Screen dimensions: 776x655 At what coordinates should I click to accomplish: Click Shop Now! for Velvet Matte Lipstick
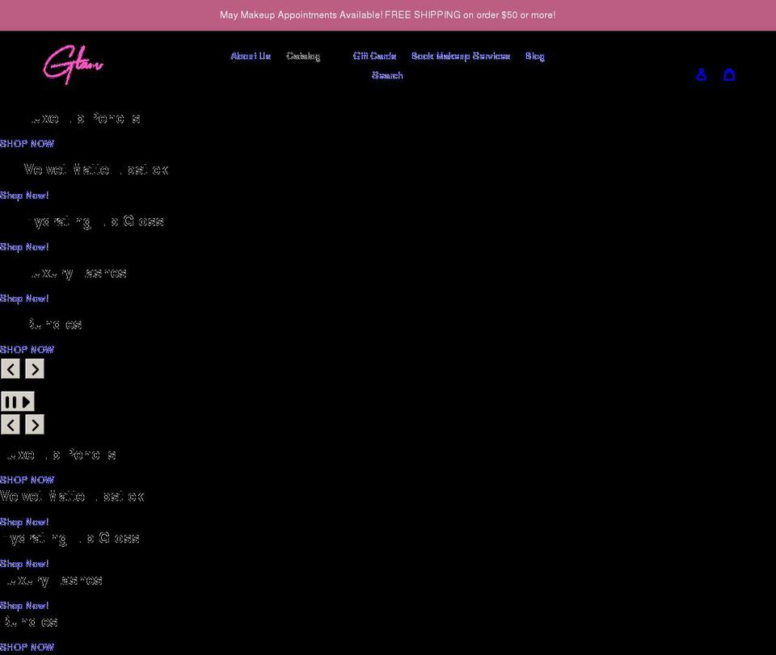tap(24, 195)
